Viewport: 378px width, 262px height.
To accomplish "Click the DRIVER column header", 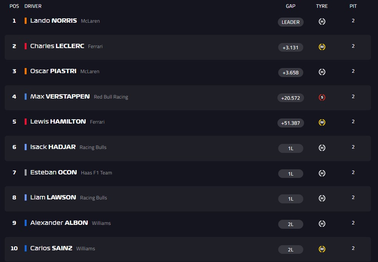I will click(x=33, y=6).
